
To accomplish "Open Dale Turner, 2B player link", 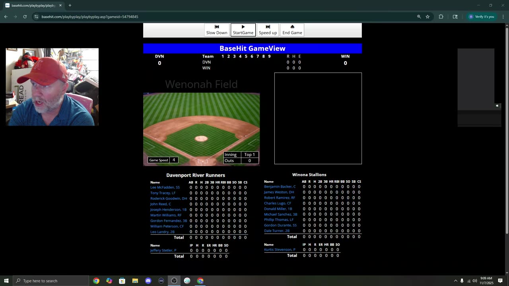I will pyautogui.click(x=277, y=231).
